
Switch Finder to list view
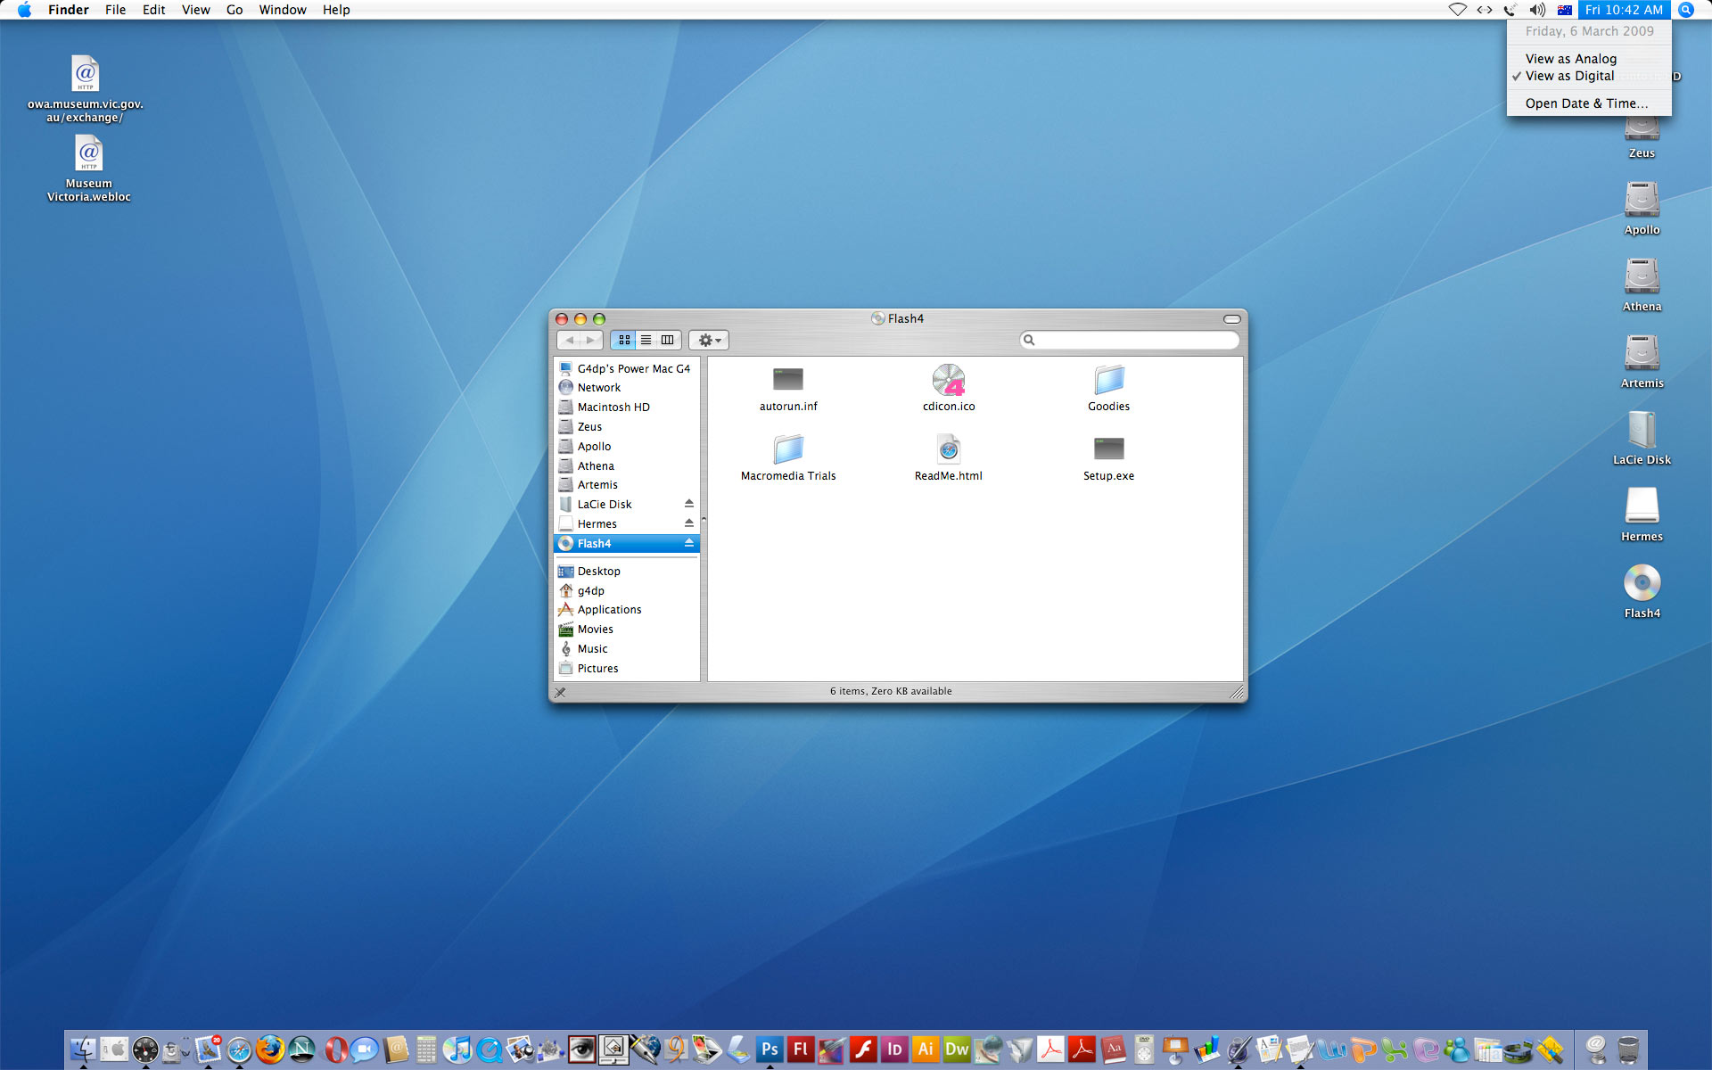click(x=646, y=340)
